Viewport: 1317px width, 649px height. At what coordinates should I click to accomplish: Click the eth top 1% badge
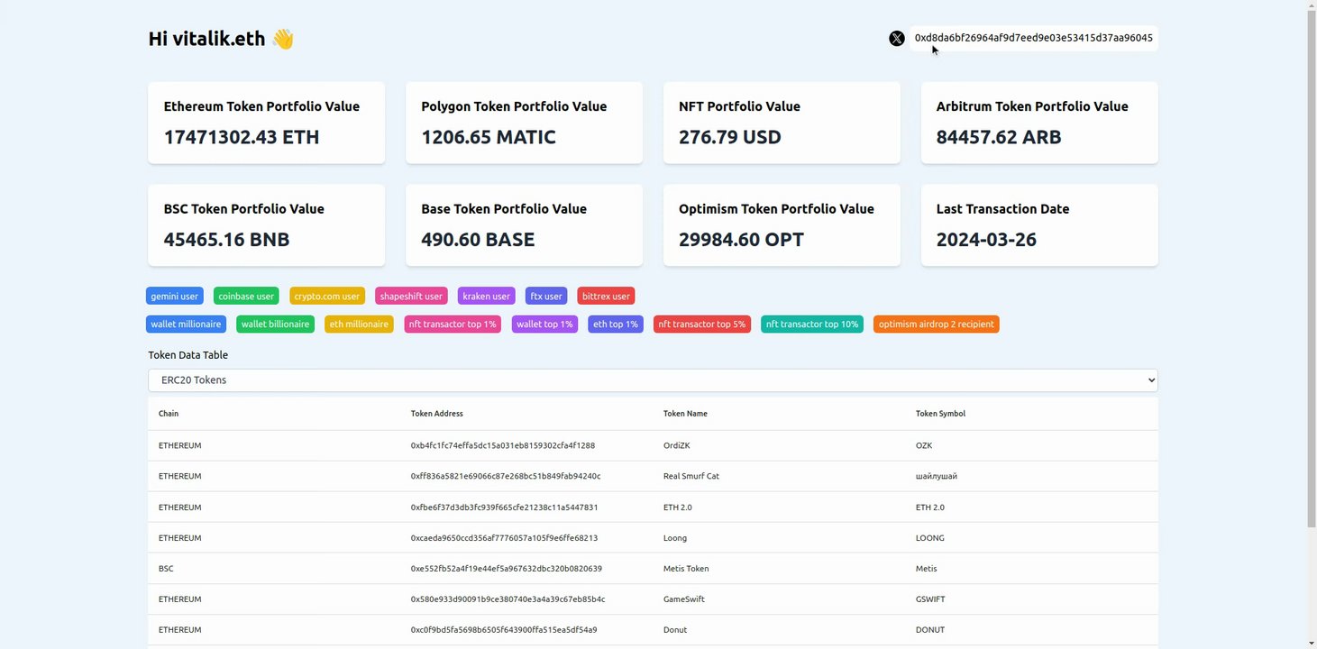(616, 324)
